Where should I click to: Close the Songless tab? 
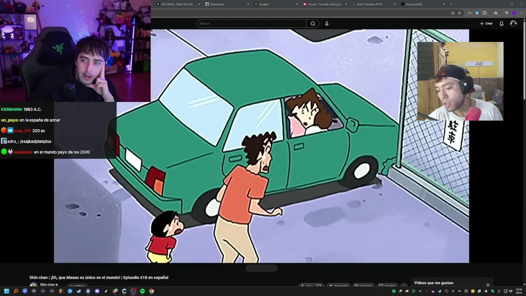pyautogui.click(x=297, y=4)
